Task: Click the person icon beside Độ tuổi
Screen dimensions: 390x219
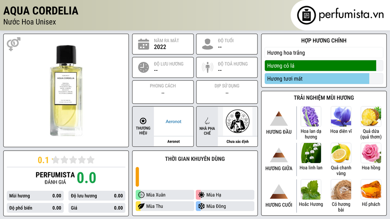Action: 208,44
